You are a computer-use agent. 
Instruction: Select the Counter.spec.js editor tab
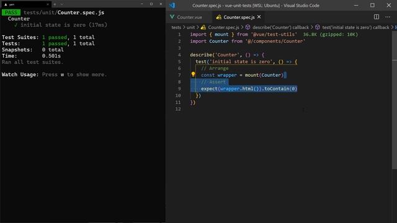point(239,17)
